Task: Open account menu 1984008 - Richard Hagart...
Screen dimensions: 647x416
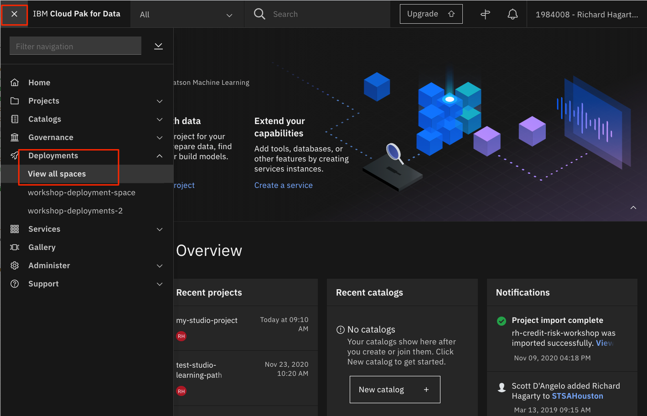Action: tap(587, 14)
